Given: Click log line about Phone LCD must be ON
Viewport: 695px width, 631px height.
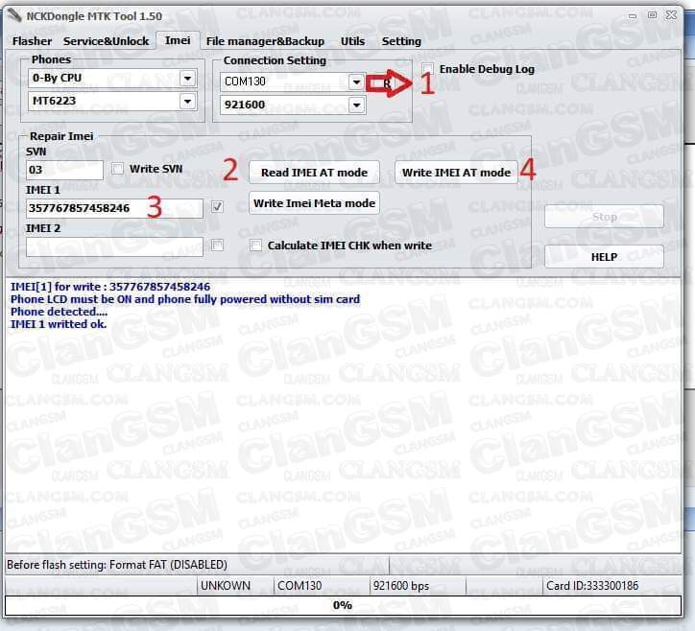Looking at the screenshot, I should (185, 299).
